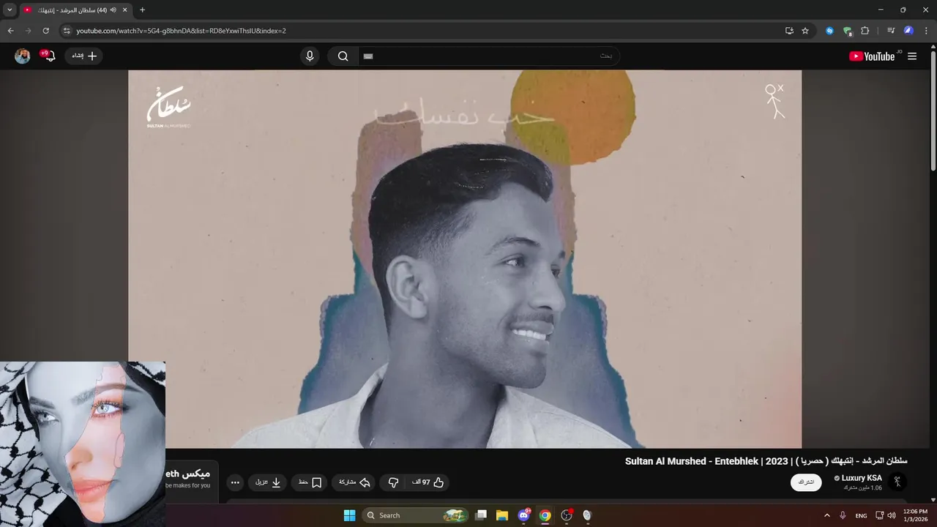The width and height of the screenshot is (937, 527).
Task: Open the Windows Start menu
Action: [349, 515]
